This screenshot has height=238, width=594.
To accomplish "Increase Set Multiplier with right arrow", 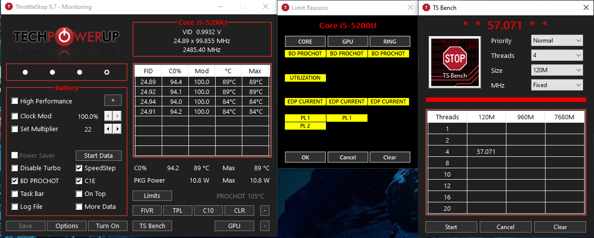I will 117,129.
